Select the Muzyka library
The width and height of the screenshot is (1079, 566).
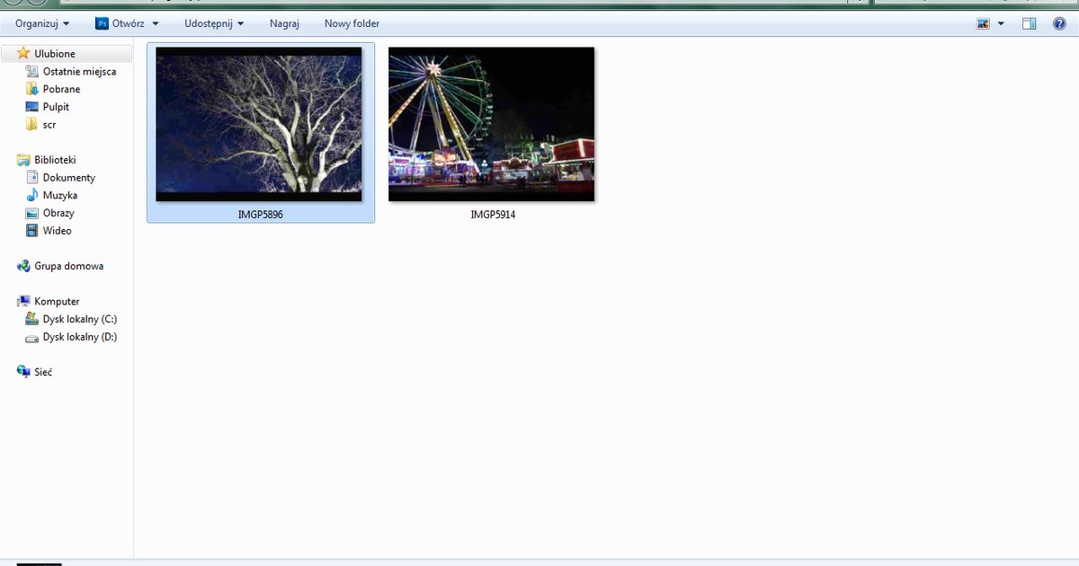[58, 195]
